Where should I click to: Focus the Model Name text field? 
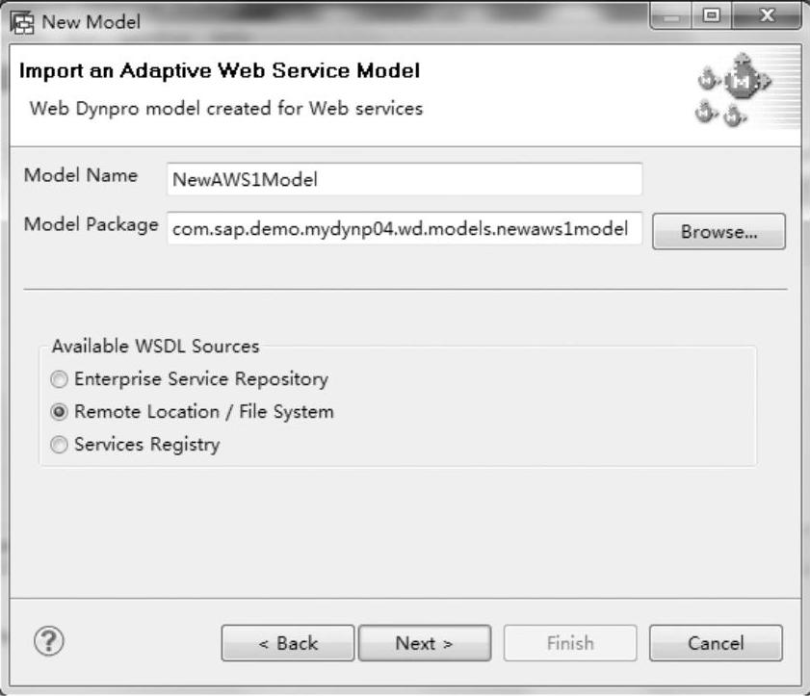tap(405, 179)
